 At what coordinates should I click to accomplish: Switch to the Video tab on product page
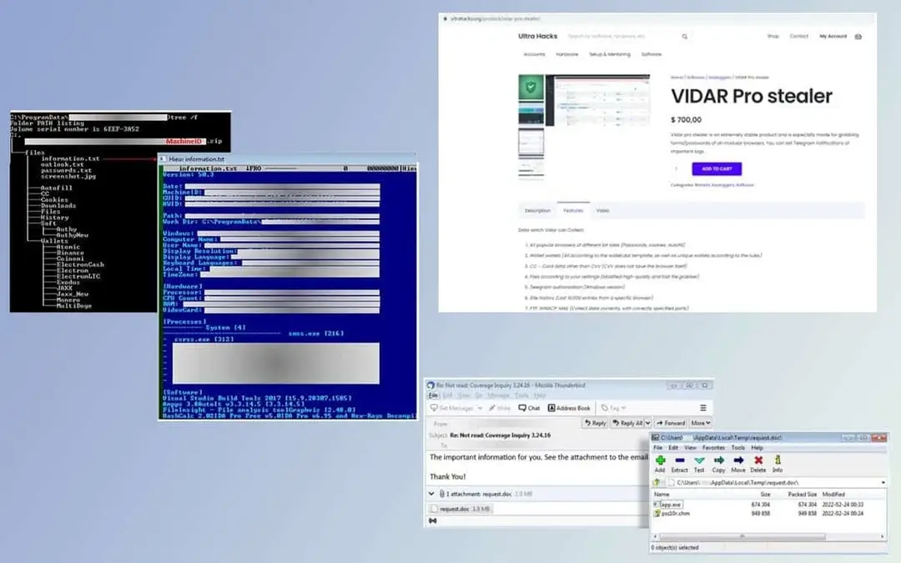coord(602,211)
